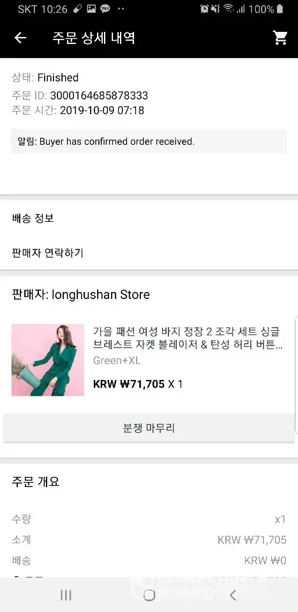The image size is (298, 612).
Task: Tap the KakaoTalk notification icon
Action: click(105, 8)
